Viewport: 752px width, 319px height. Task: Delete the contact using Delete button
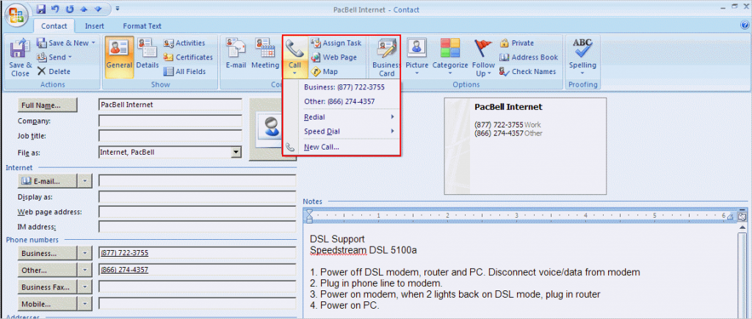[x=53, y=71]
